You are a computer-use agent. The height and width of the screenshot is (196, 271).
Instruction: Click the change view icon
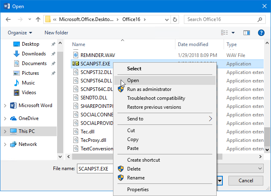click(224, 33)
